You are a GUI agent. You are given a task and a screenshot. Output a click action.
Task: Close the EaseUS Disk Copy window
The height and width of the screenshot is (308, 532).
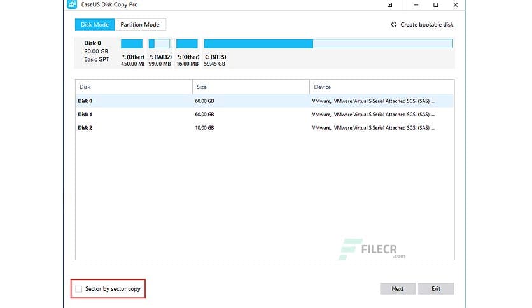tap(456, 4)
